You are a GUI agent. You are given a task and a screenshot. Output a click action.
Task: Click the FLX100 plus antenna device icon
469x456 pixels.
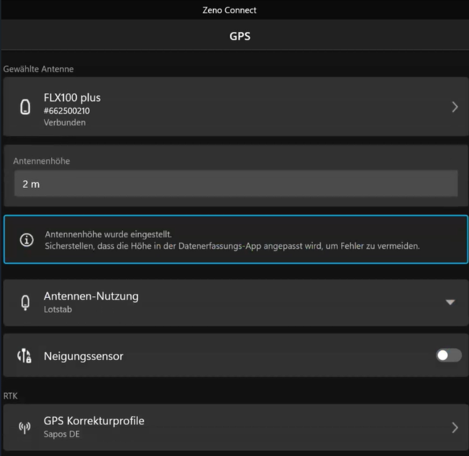[x=26, y=107]
